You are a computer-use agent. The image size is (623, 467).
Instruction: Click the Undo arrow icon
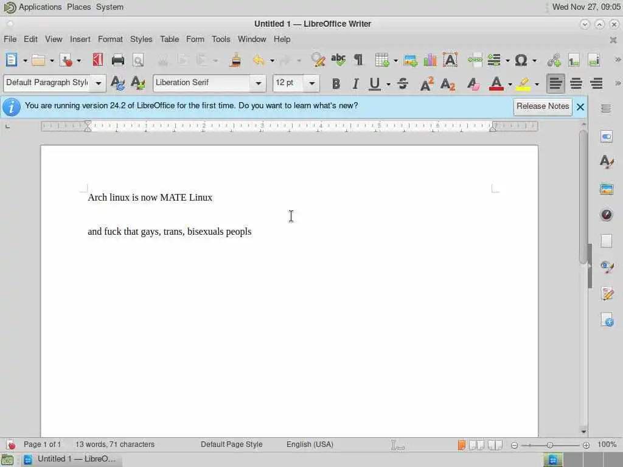tap(259, 60)
